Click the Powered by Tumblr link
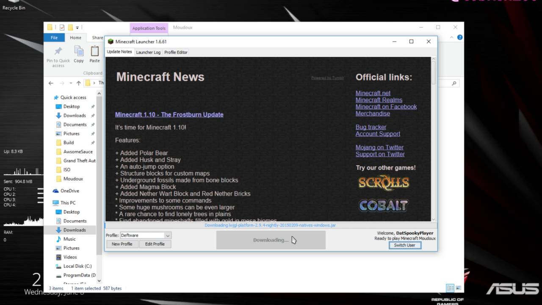Viewport: 542px width, 305px height. (x=327, y=78)
